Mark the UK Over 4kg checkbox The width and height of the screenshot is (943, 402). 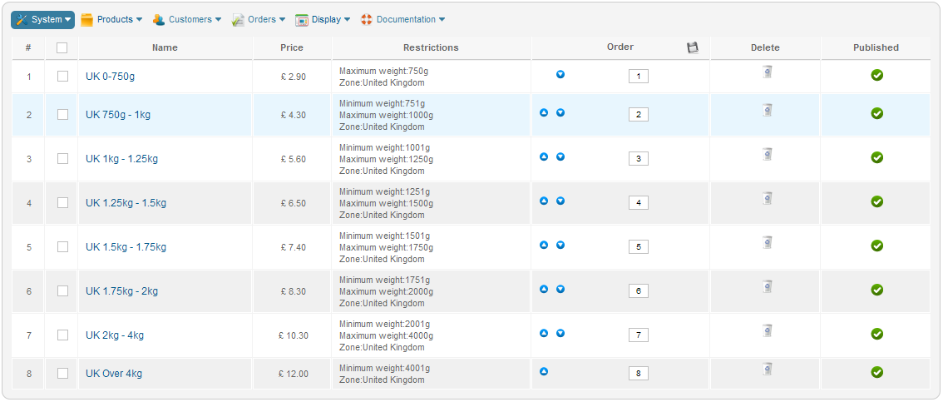(x=62, y=373)
